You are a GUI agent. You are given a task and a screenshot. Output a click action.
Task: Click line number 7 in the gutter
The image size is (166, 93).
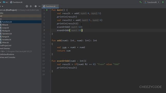(44, 30)
